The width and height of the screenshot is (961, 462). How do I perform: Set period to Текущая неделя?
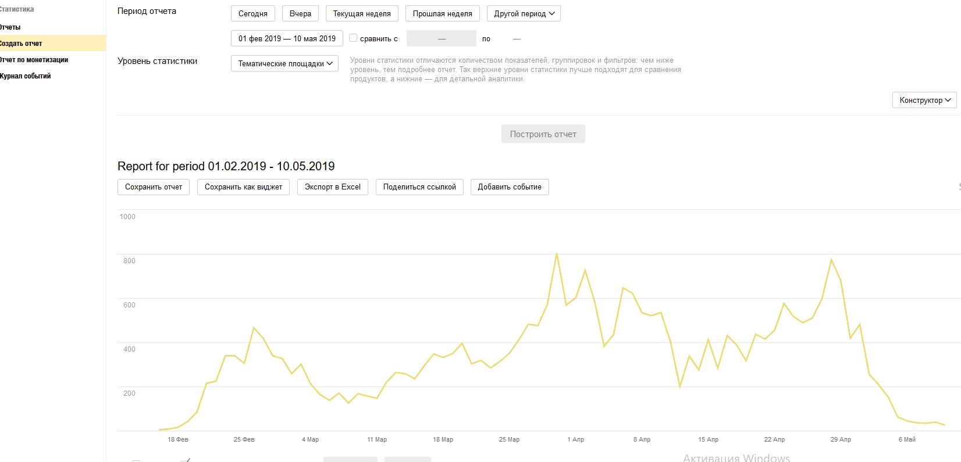(362, 13)
